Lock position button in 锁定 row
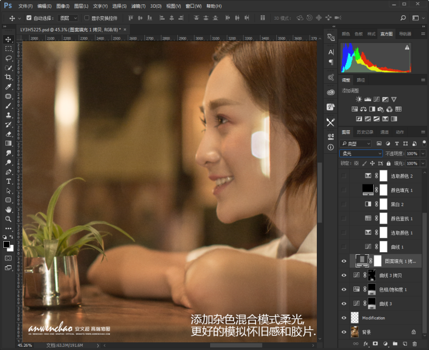The width and height of the screenshot is (429, 350). pos(372,163)
